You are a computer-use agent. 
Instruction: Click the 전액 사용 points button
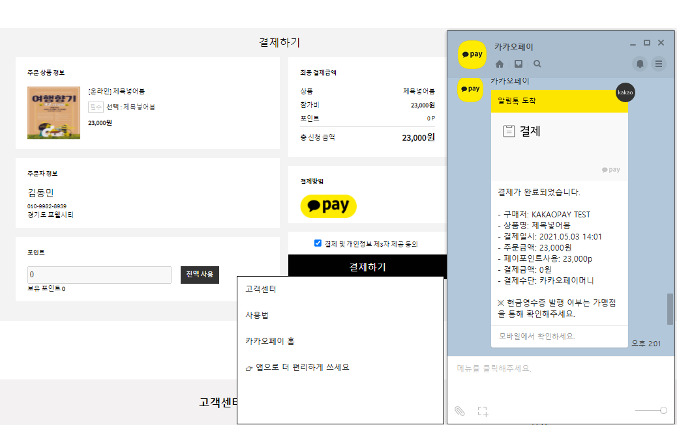pyautogui.click(x=200, y=275)
